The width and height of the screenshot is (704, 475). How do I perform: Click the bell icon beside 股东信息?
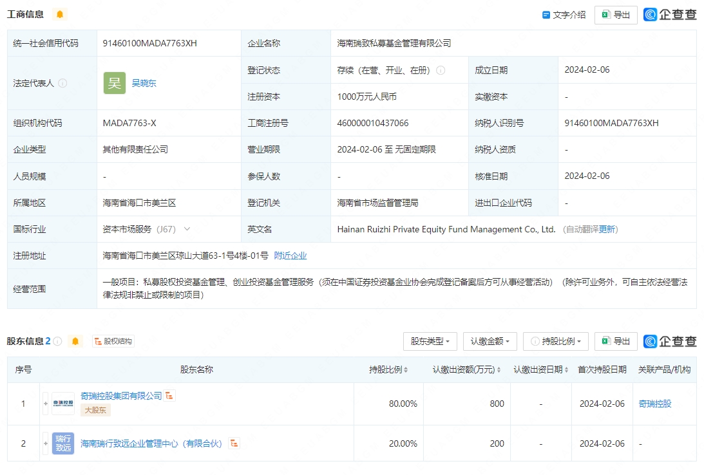(x=75, y=341)
